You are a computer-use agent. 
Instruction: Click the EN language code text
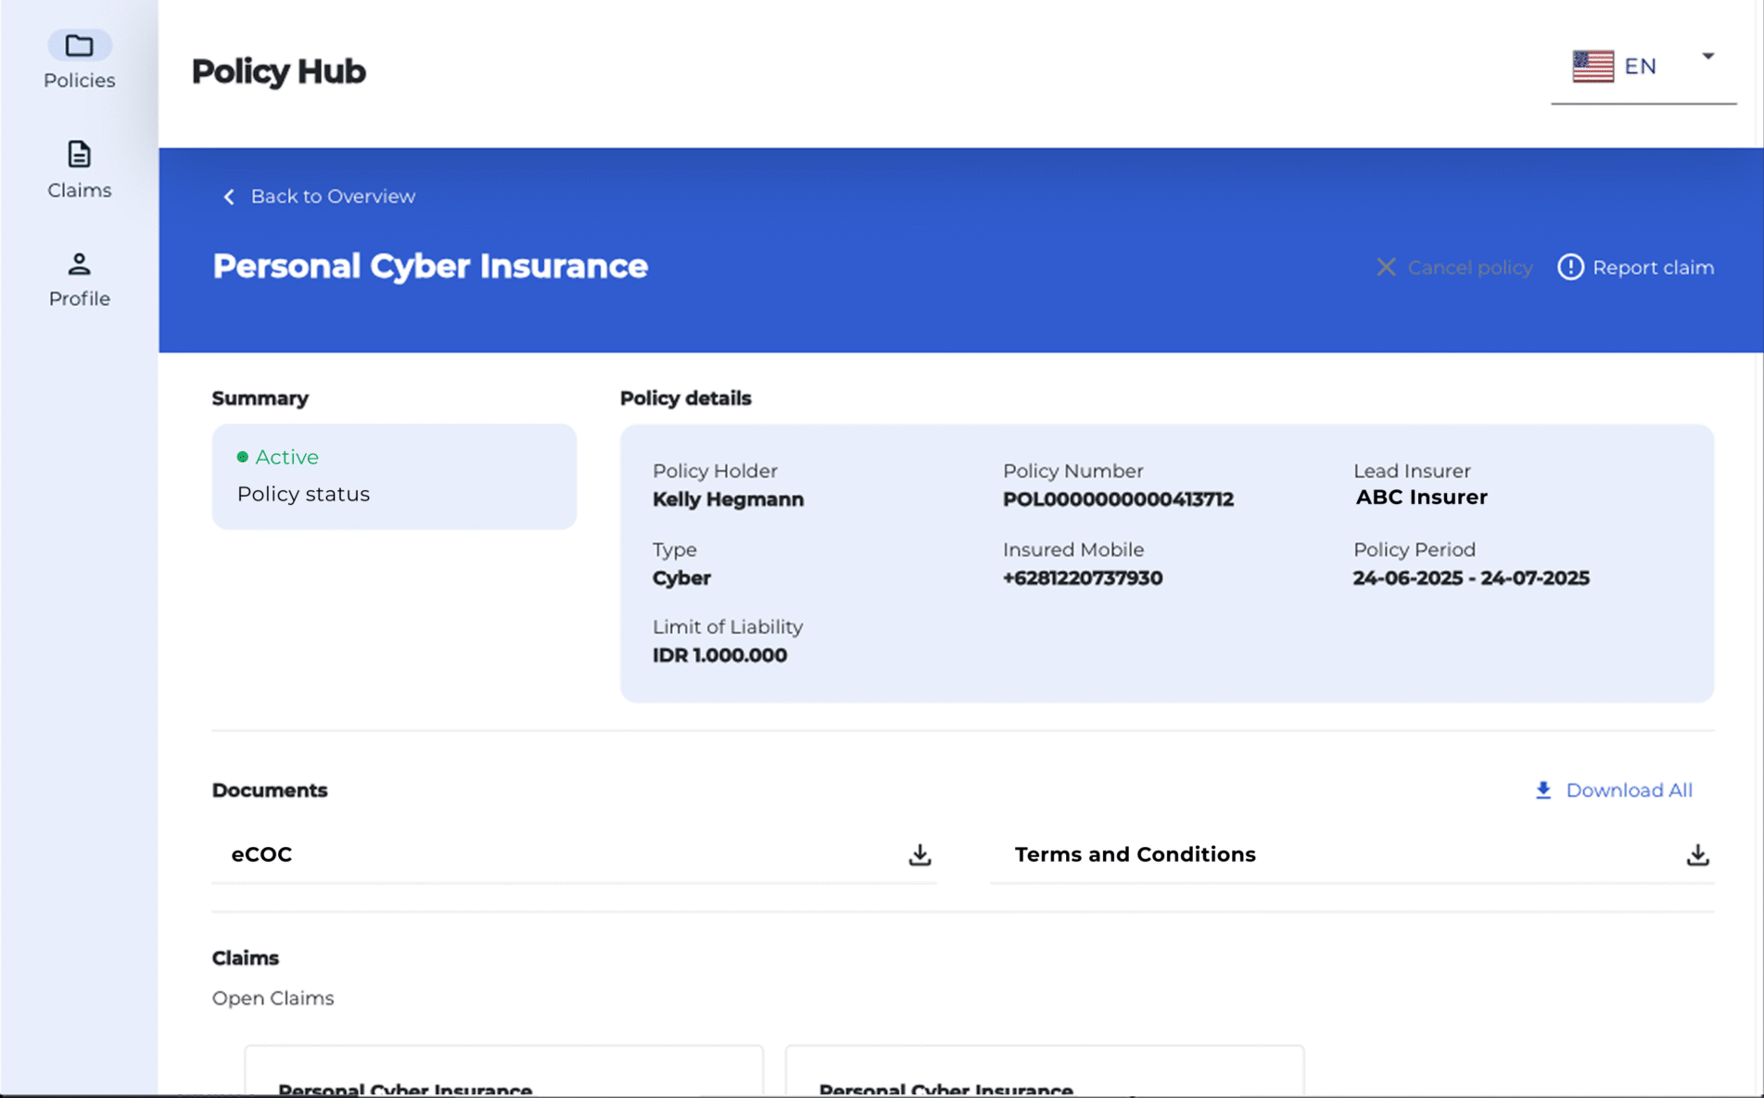pos(1640,66)
